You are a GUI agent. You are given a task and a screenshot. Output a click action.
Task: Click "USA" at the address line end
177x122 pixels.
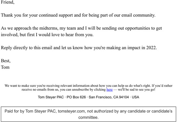[x=135, y=97]
